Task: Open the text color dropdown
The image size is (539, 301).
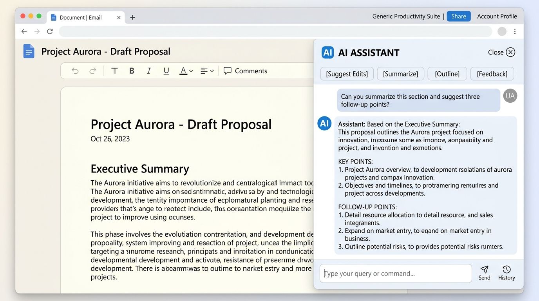Action: 186,71
